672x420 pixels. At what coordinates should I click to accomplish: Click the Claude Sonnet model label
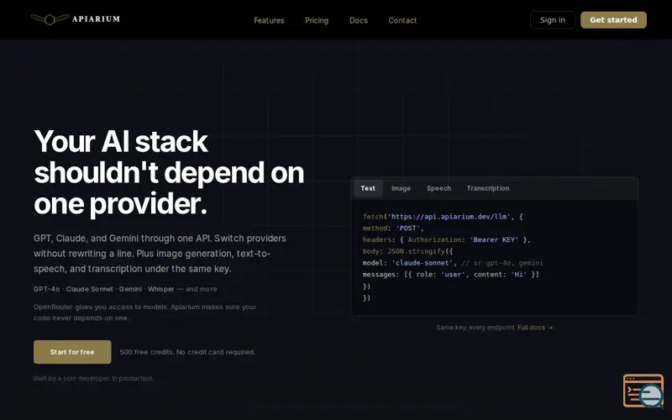(90, 289)
